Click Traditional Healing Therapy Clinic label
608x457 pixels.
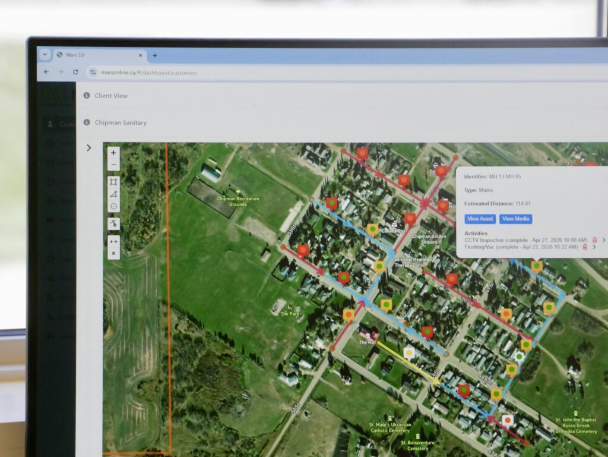point(410,262)
